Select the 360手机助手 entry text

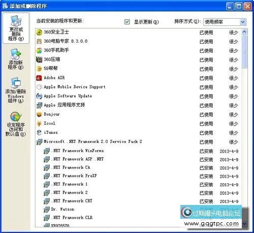[56, 50]
